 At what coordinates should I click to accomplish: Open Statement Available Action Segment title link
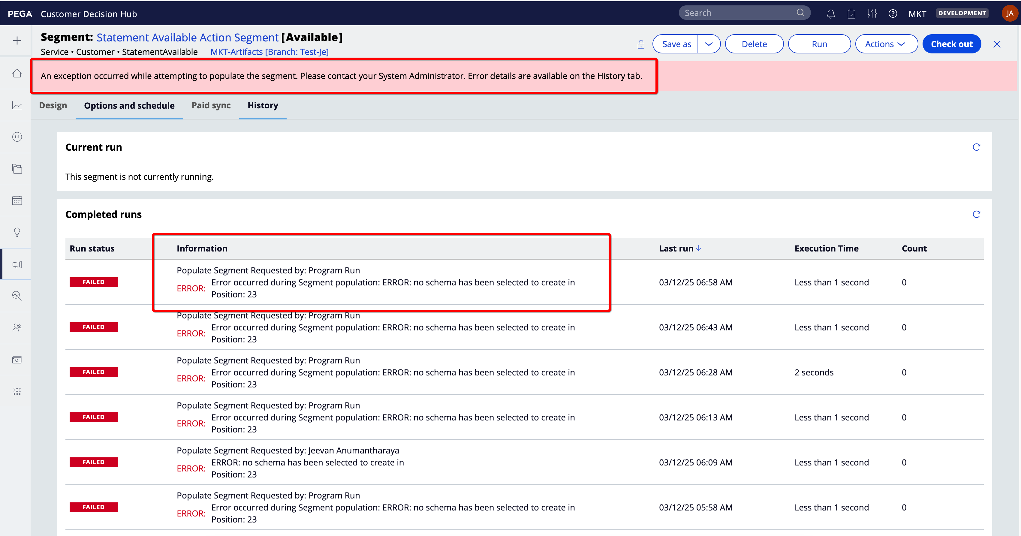click(x=188, y=37)
